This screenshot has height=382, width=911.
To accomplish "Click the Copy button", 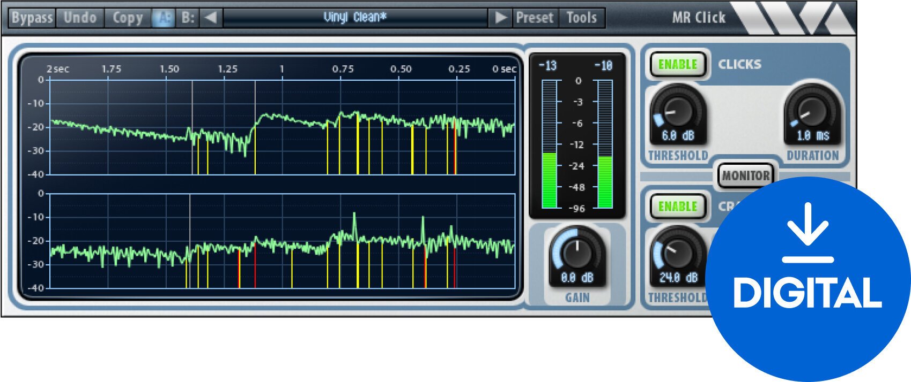I will [x=128, y=18].
